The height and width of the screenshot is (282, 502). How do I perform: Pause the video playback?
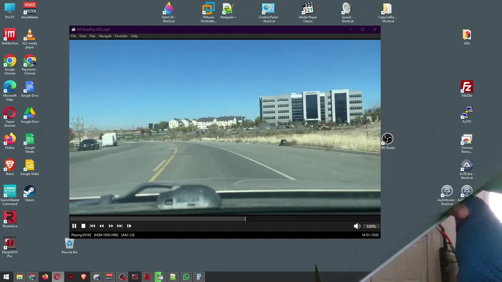(74, 226)
